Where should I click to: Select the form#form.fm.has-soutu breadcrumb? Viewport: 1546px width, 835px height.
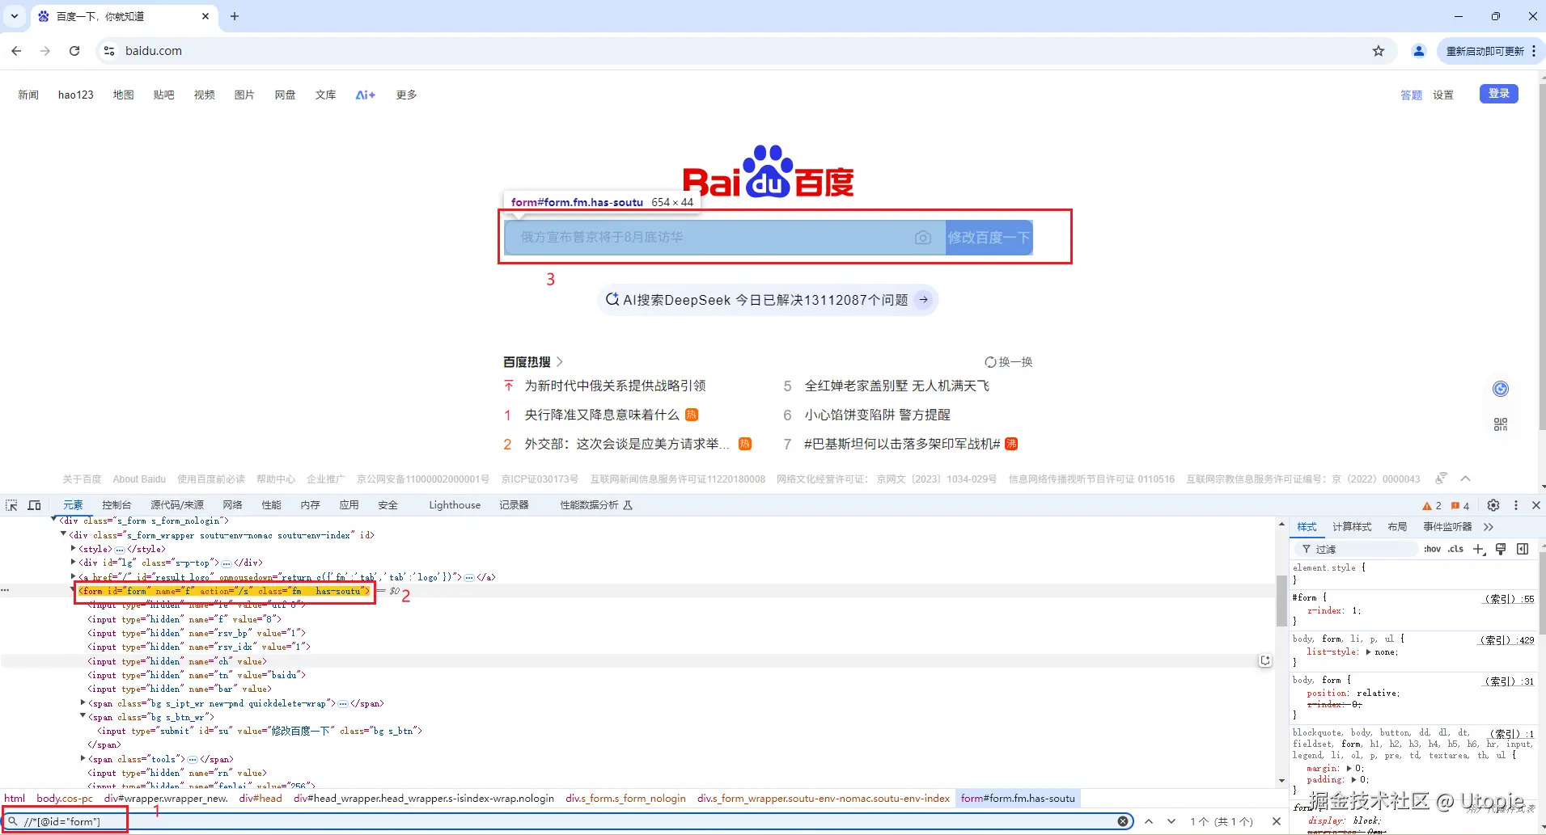[x=1018, y=799]
